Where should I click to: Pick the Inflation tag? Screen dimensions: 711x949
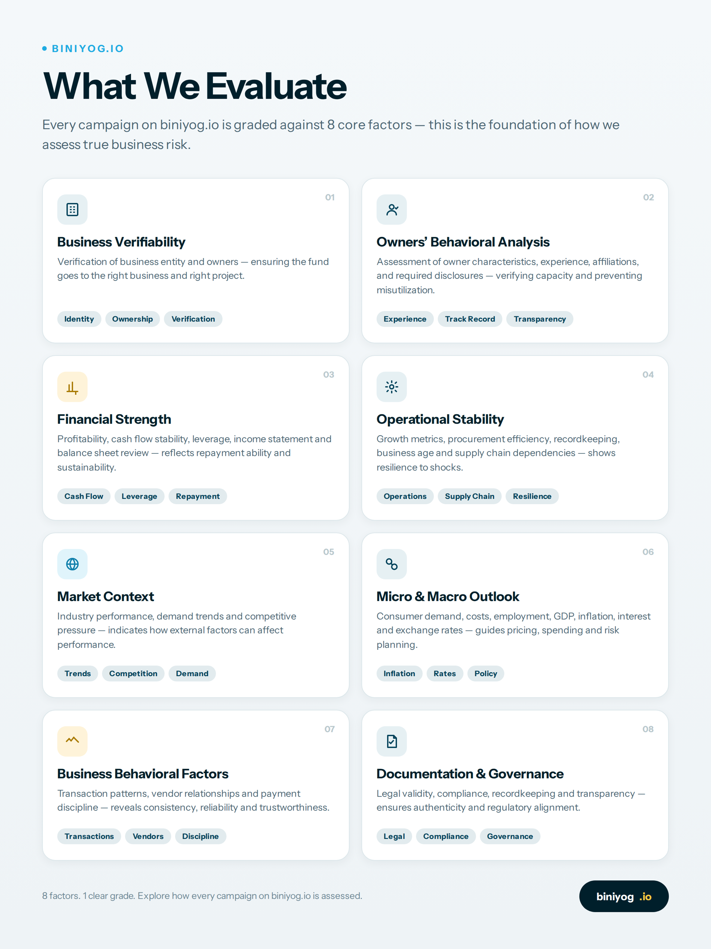[x=399, y=673]
